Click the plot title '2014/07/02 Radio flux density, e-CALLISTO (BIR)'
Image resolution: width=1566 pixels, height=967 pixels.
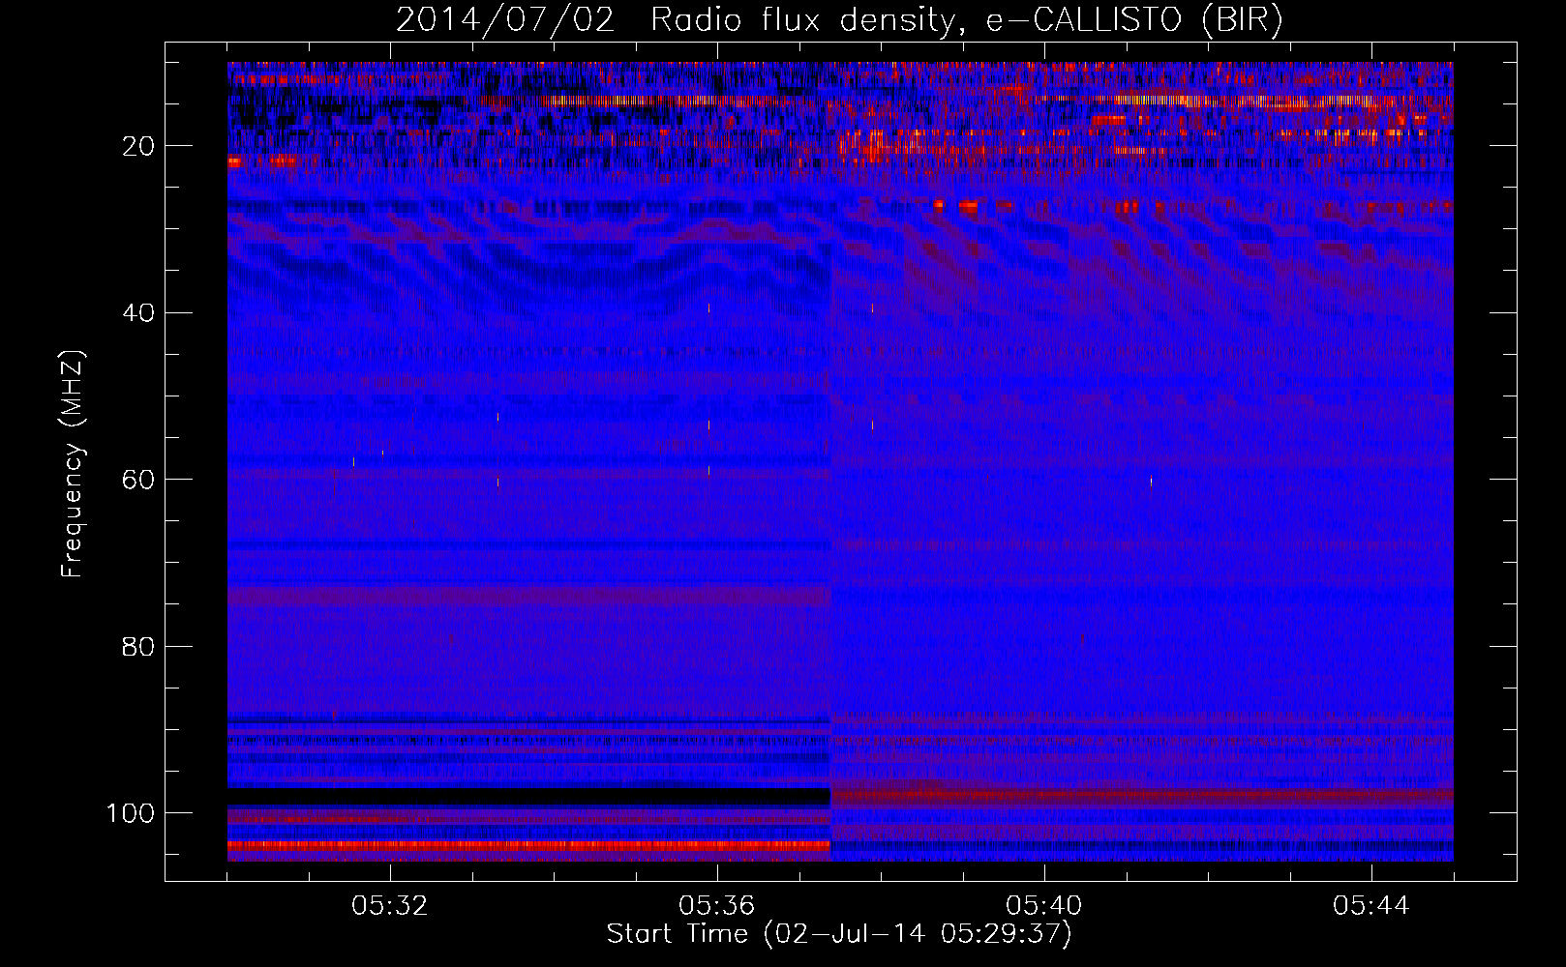839,19
